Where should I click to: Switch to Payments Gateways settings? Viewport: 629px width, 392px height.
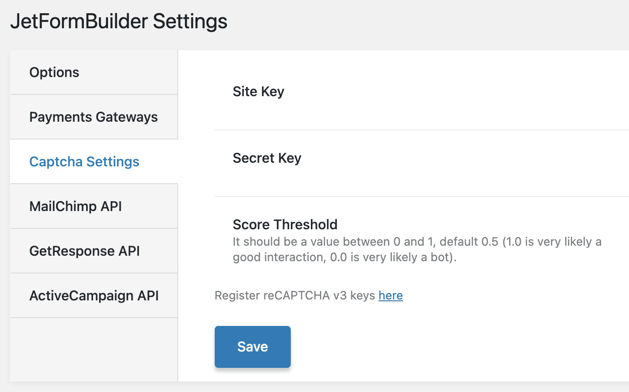click(93, 117)
